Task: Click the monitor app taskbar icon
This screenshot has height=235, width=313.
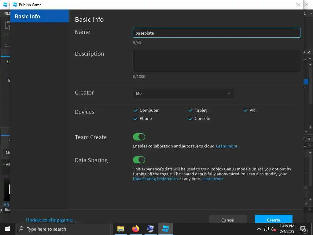Action: (x=150, y=229)
